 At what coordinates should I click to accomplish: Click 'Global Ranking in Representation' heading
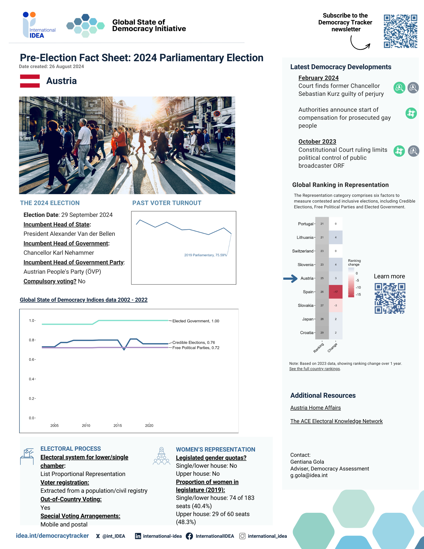pyautogui.click(x=340, y=185)
